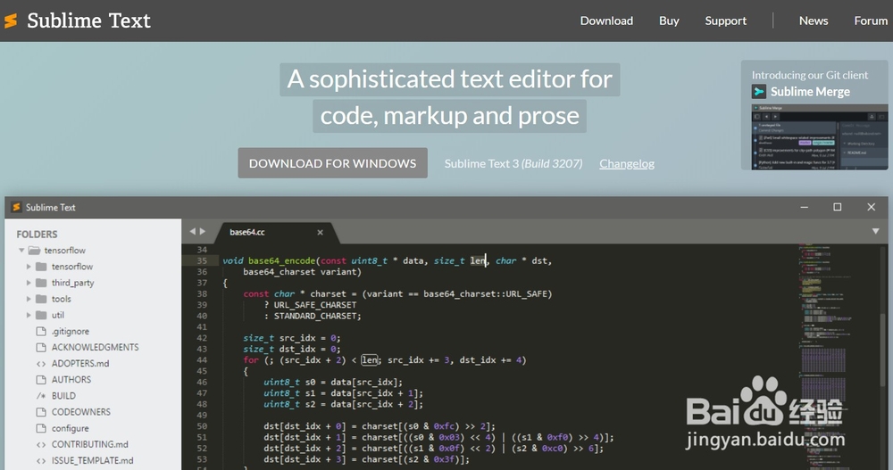This screenshot has height=470, width=893.
Task: Expand the nested tensorflow subfolder arrow
Action: click(x=29, y=267)
